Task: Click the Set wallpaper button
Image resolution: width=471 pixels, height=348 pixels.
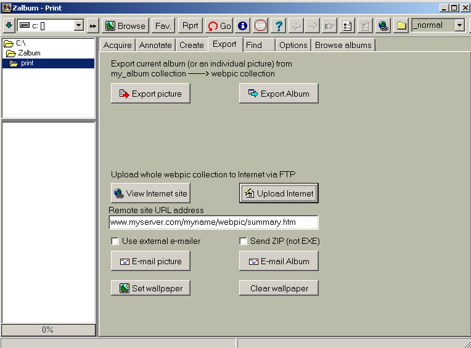Action: [150, 288]
